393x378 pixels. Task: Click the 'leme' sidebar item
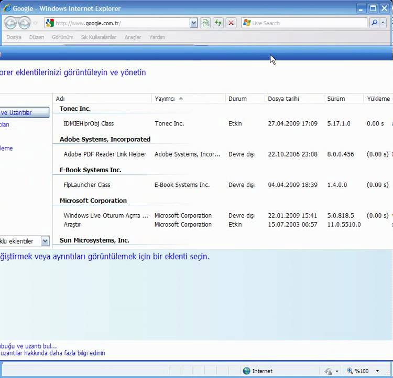point(6,148)
